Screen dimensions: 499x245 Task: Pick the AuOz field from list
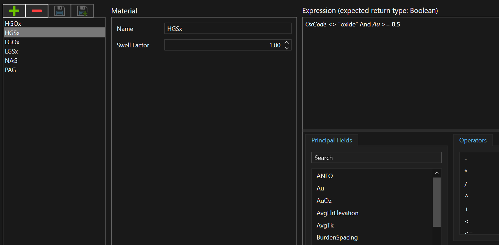click(324, 201)
